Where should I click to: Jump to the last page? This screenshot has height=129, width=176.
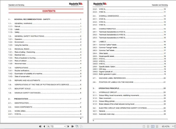tap(72, 126)
